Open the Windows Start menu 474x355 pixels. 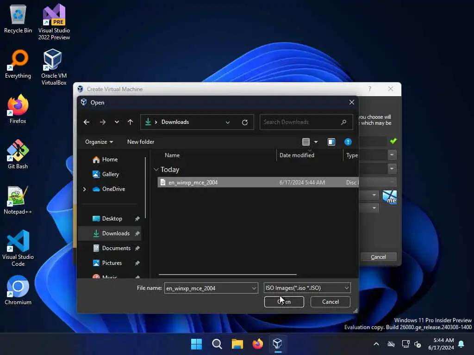196,344
